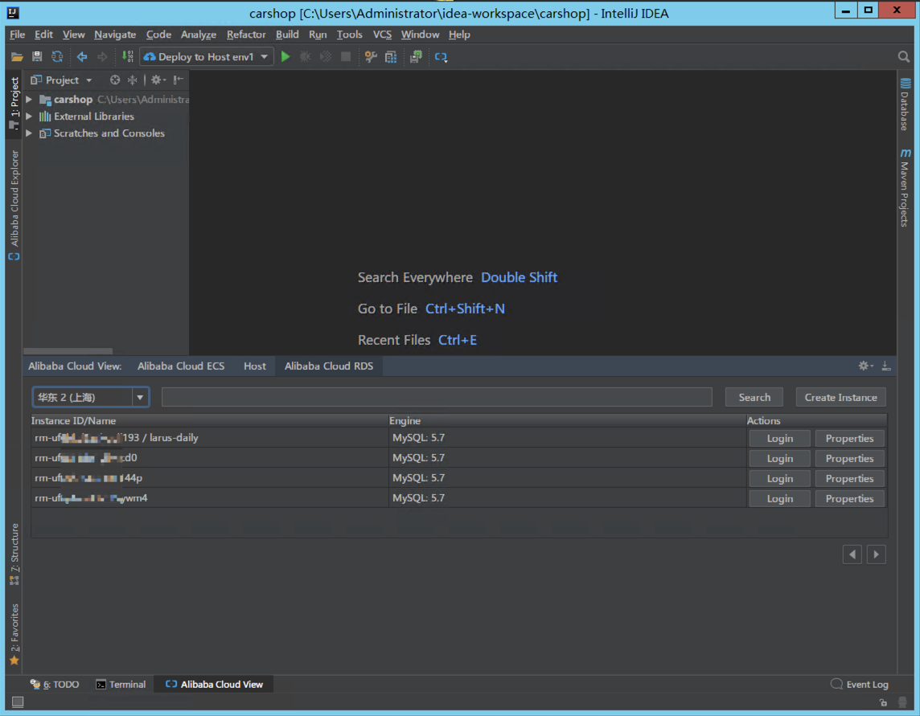Open the Refactor menu
Image resolution: width=920 pixels, height=716 pixels.
click(x=246, y=35)
